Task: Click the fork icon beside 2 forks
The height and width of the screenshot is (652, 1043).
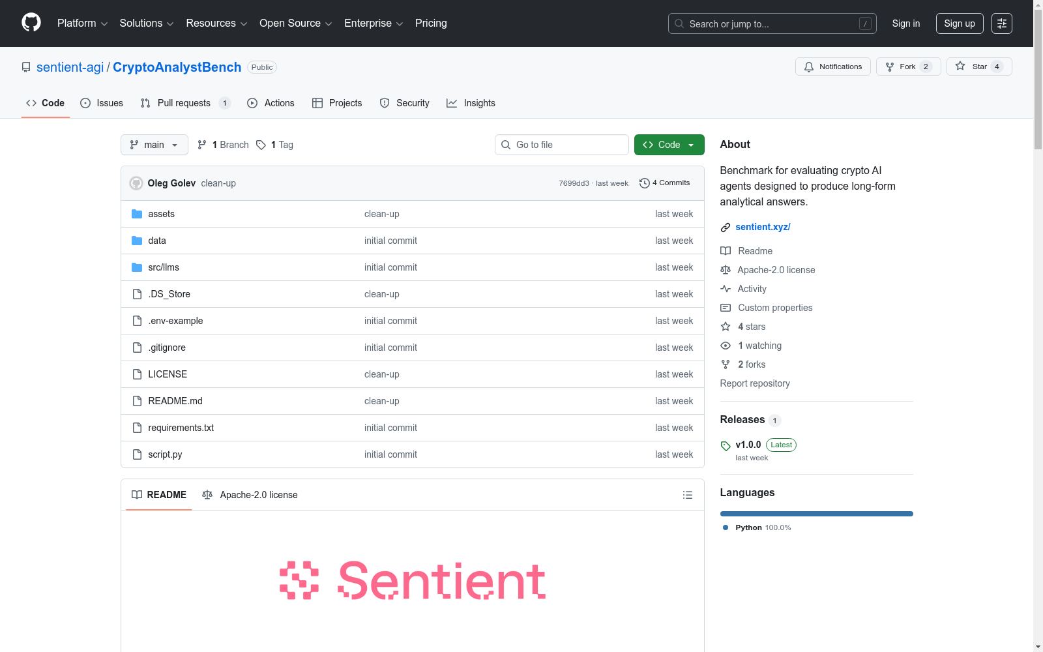Action: pyautogui.click(x=726, y=364)
